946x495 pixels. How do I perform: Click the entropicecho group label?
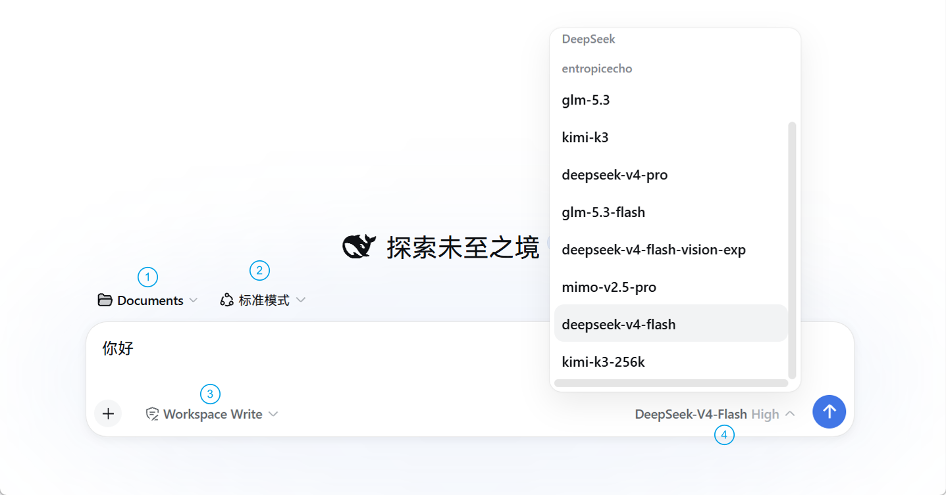click(x=597, y=69)
